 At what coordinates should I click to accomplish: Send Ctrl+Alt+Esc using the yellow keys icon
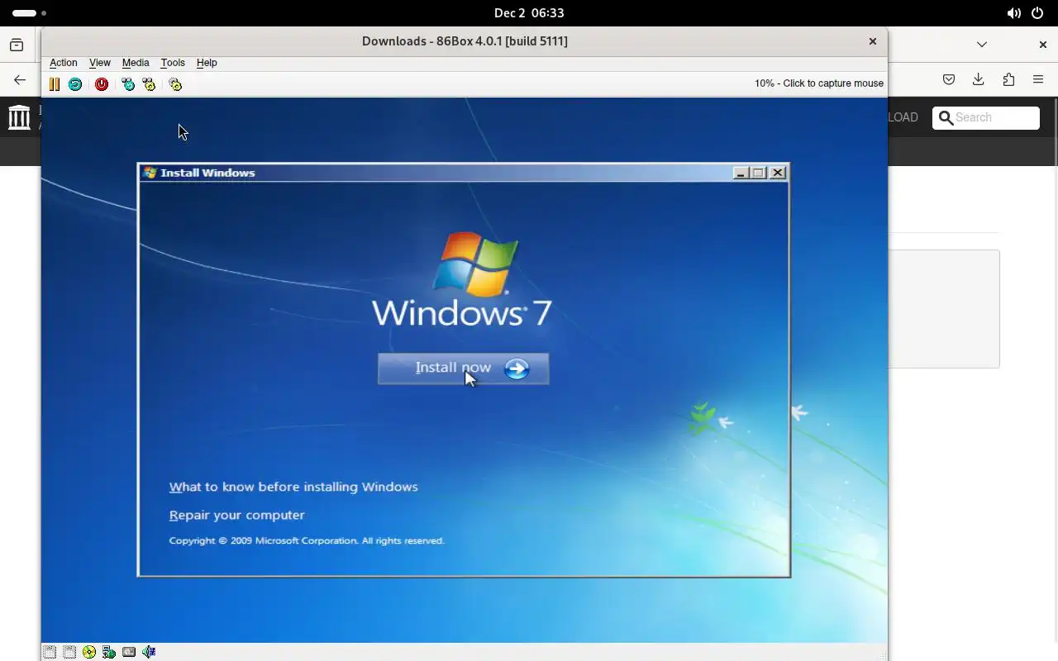point(149,84)
